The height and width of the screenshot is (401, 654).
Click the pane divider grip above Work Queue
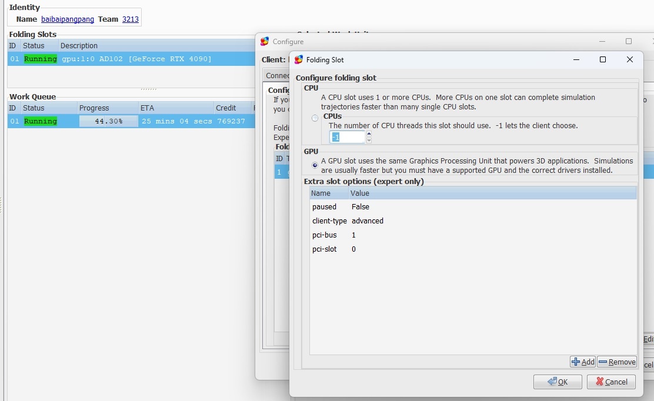pyautogui.click(x=149, y=89)
